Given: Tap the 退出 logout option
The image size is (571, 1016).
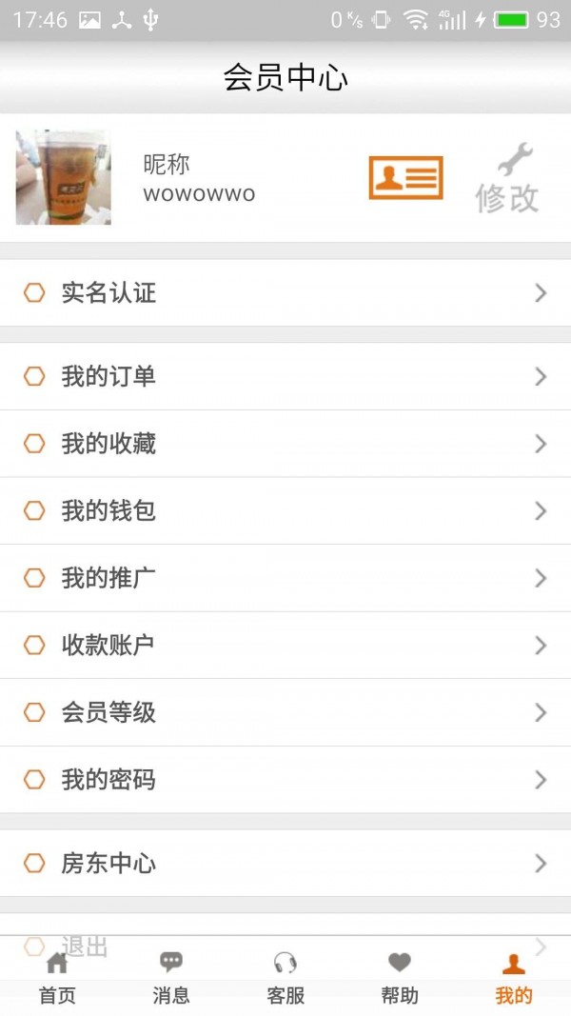Looking at the screenshot, I should 85,946.
